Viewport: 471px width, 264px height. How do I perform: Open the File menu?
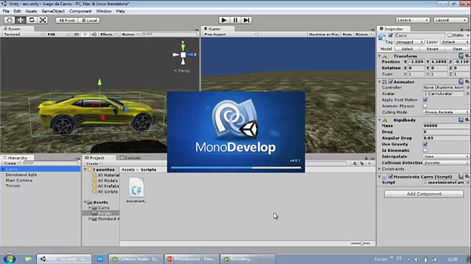6,11
